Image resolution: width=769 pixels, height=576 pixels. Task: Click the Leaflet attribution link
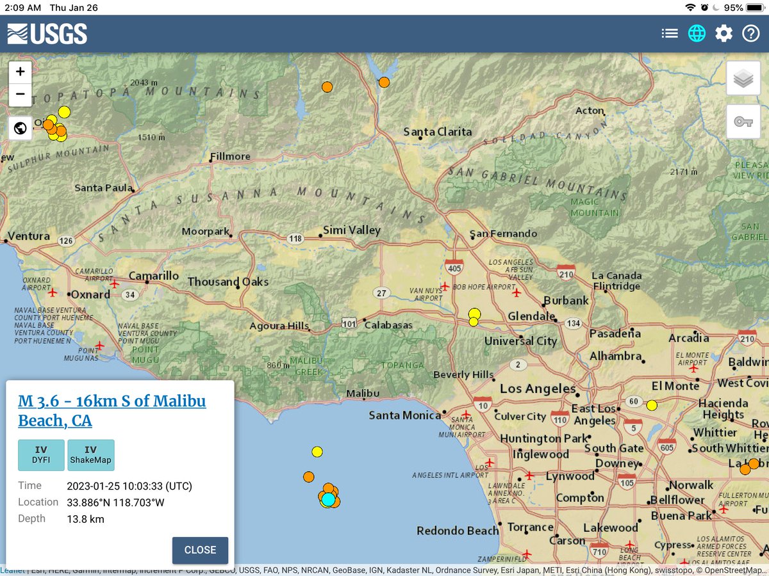[x=13, y=570]
